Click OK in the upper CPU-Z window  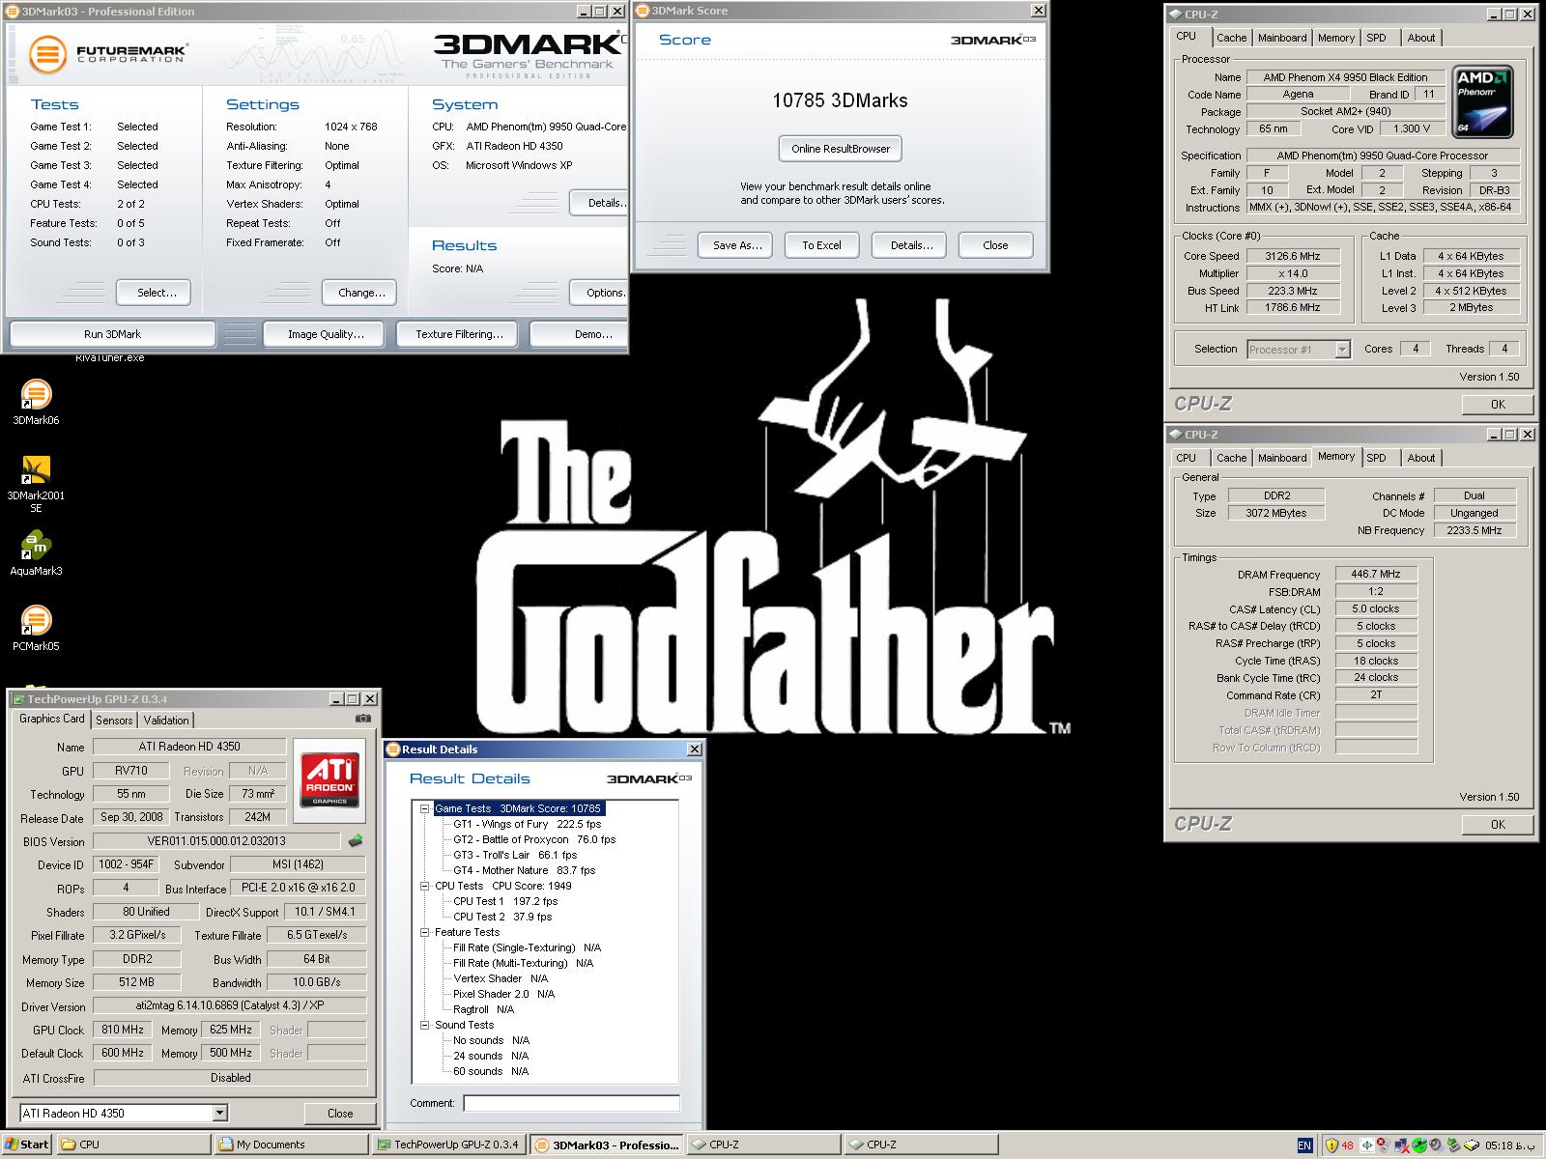[x=1497, y=405]
